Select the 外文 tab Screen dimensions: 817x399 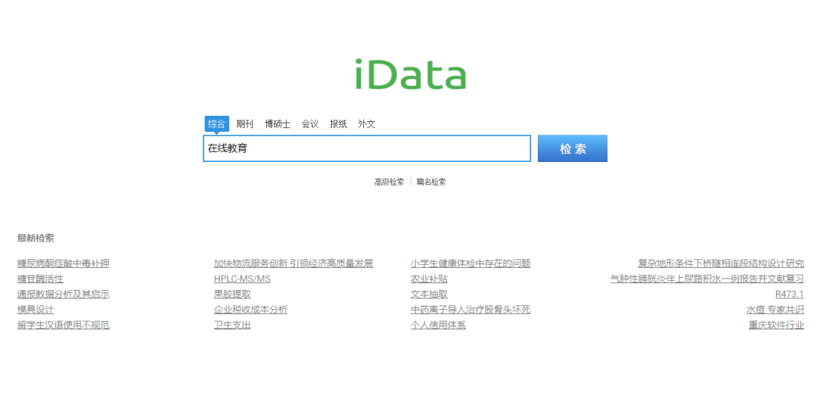(366, 124)
